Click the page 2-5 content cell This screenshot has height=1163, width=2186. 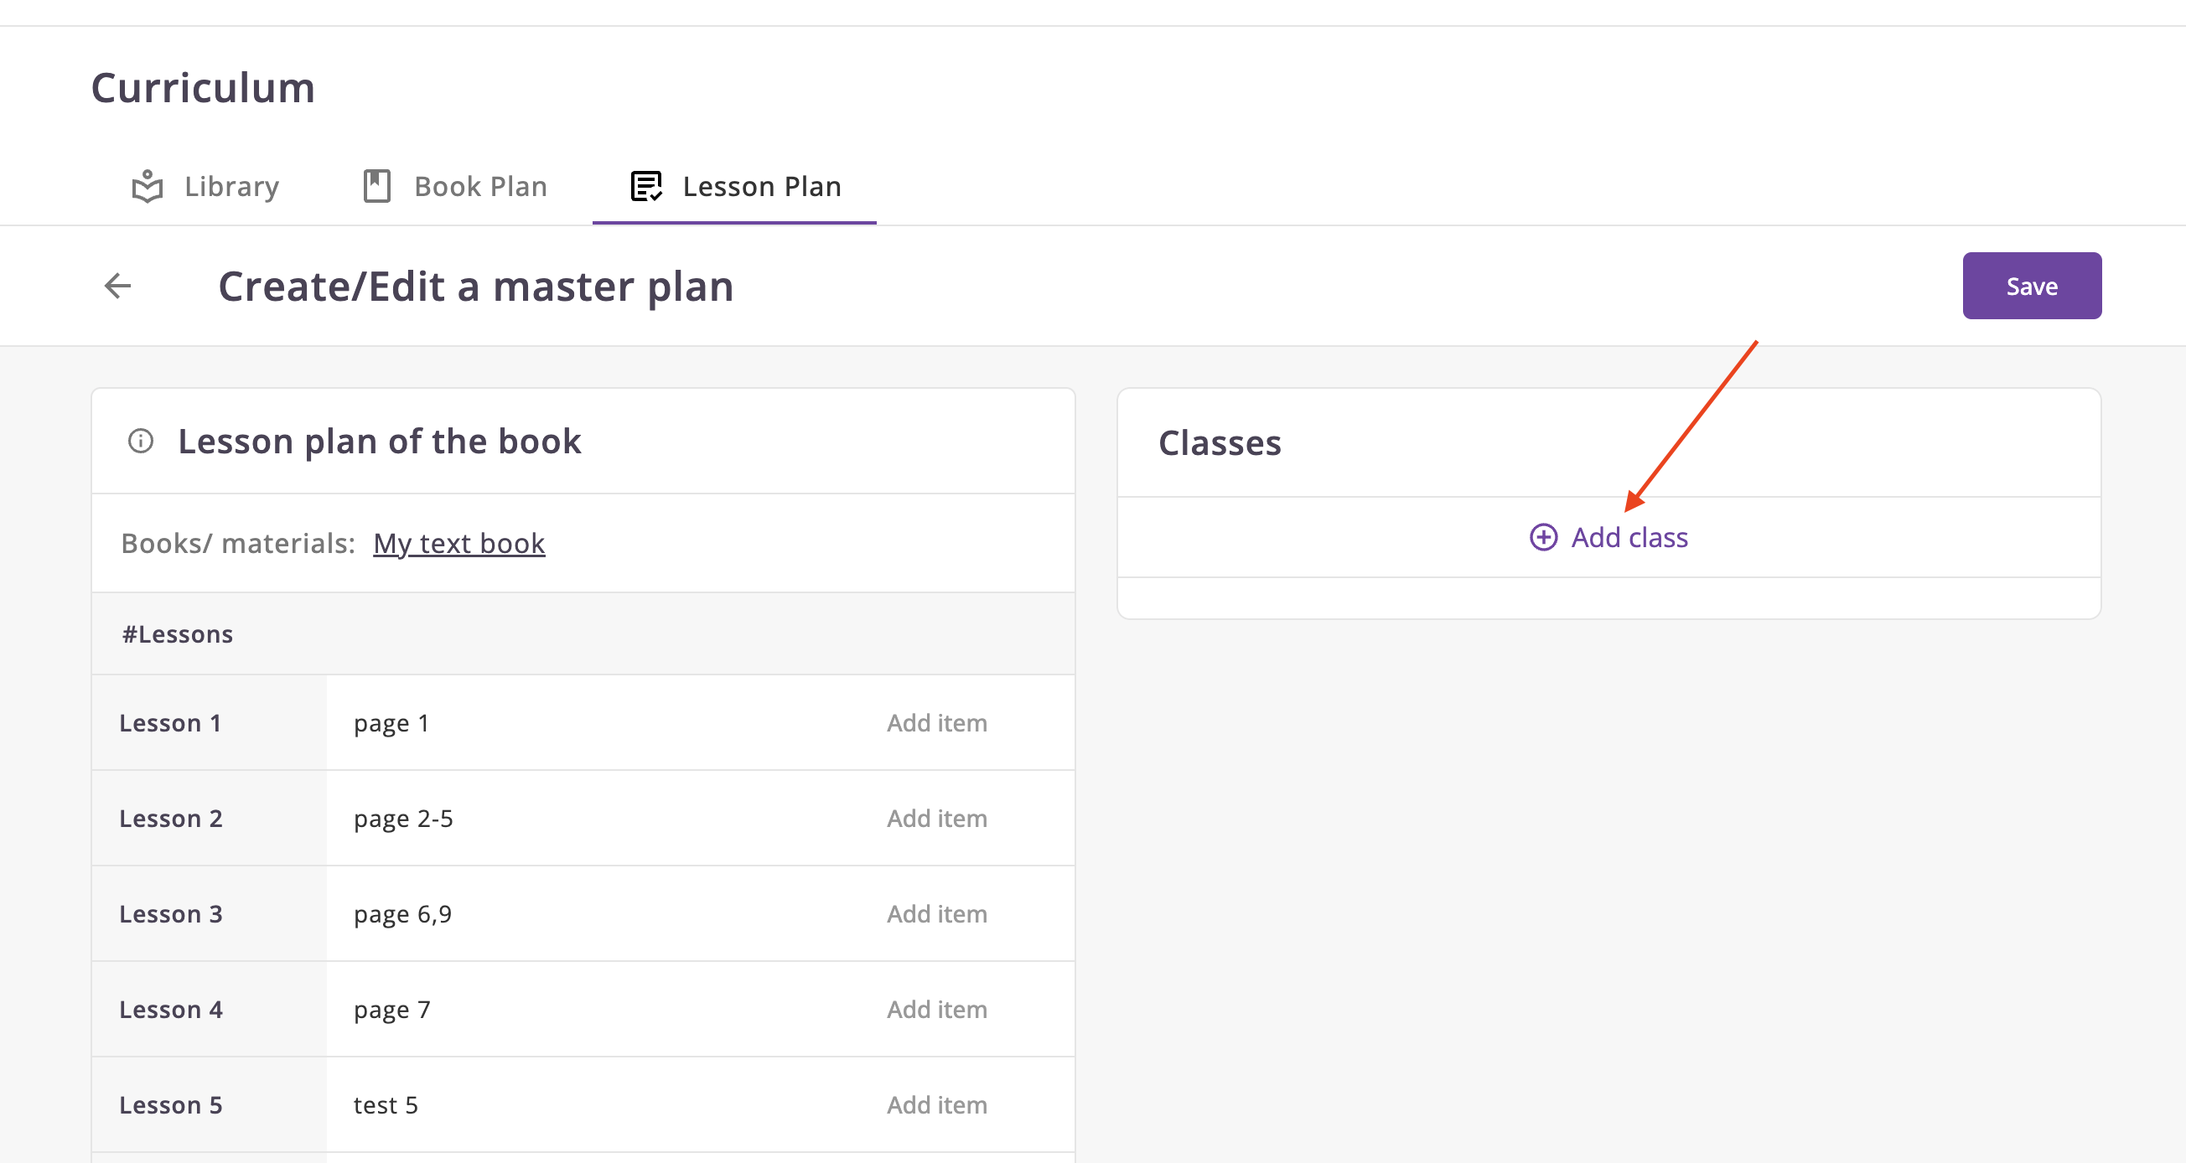tap(404, 819)
